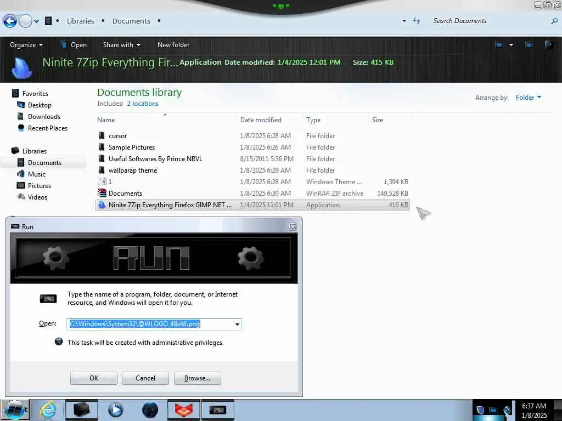Open the red fox taskbar icon

[x=183, y=410]
